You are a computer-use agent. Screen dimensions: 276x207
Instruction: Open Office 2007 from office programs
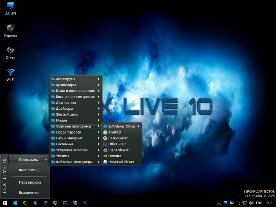(117, 144)
